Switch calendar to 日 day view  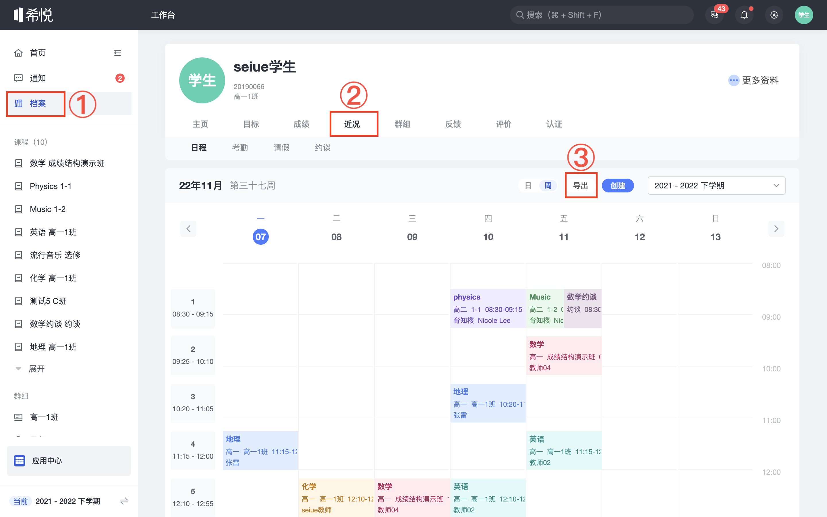pyautogui.click(x=528, y=186)
